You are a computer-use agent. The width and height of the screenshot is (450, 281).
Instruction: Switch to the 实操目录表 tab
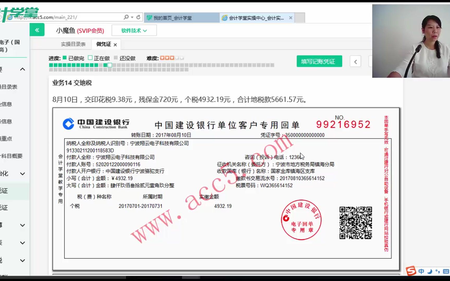[x=74, y=44]
